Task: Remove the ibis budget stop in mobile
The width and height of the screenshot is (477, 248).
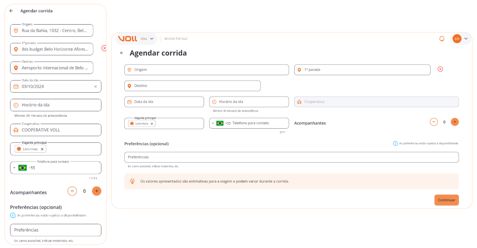Action: click(104, 48)
